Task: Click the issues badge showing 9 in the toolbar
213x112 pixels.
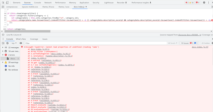Action: pyautogui.click(x=198, y=2)
